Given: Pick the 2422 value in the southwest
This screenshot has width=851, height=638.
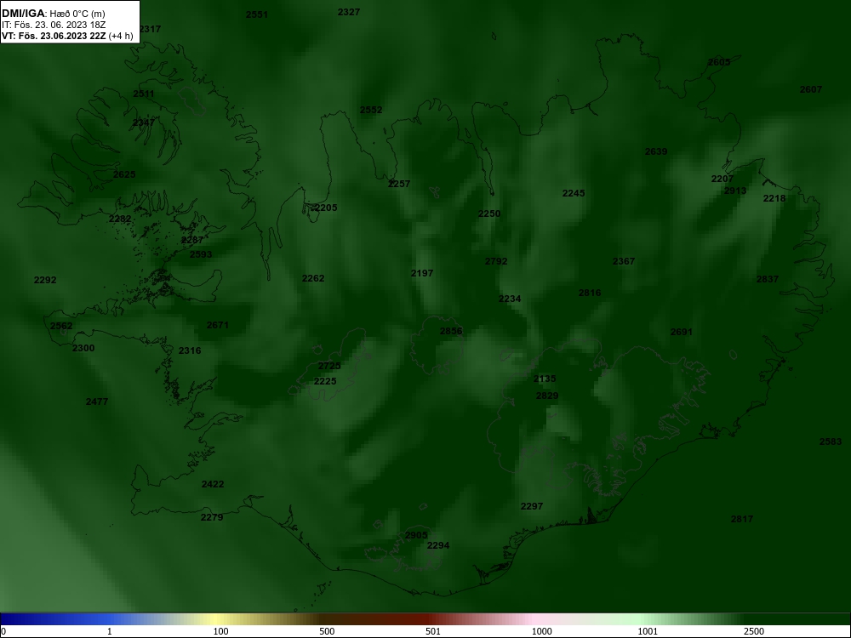Looking at the screenshot, I should click(x=213, y=485).
